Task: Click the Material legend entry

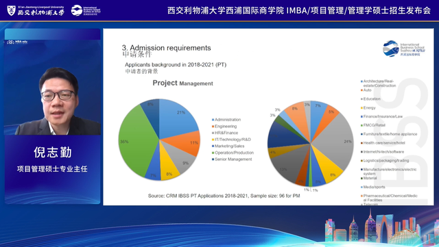Action: tap(369, 178)
